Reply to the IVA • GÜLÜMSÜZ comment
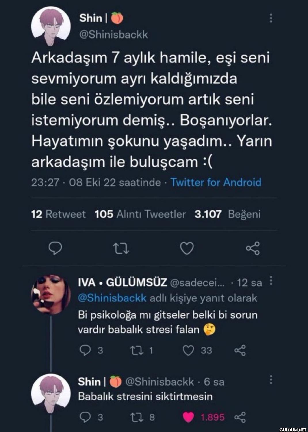This screenshot has height=432, width=308. (x=85, y=350)
